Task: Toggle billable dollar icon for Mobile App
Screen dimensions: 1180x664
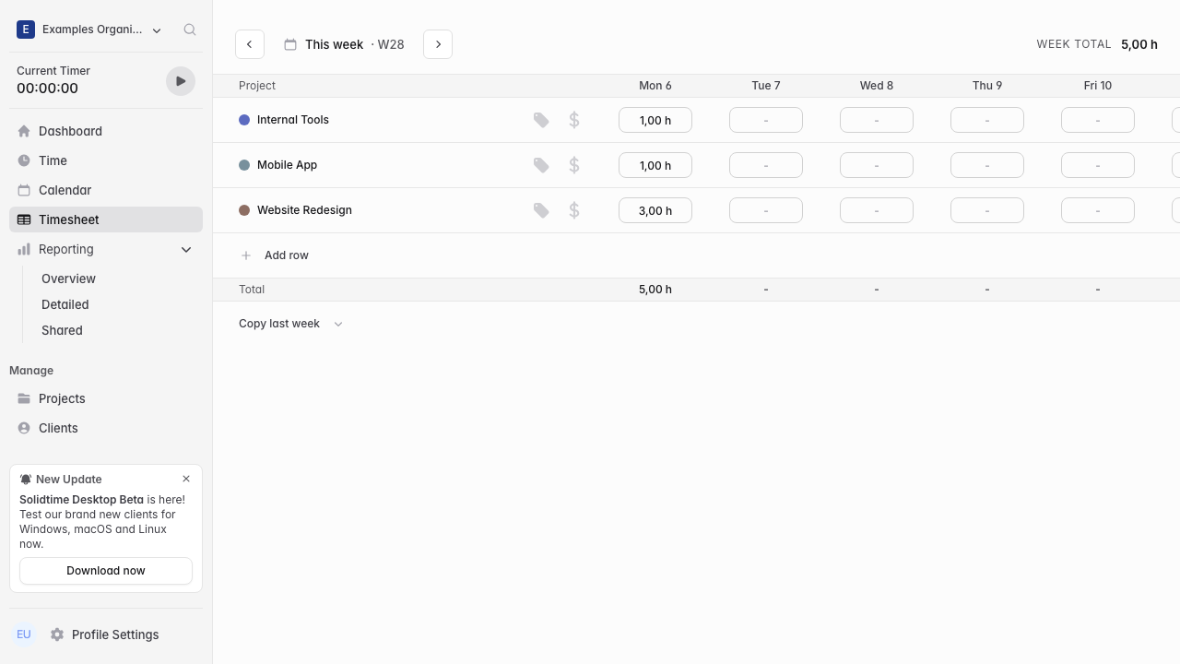Action: (574, 165)
